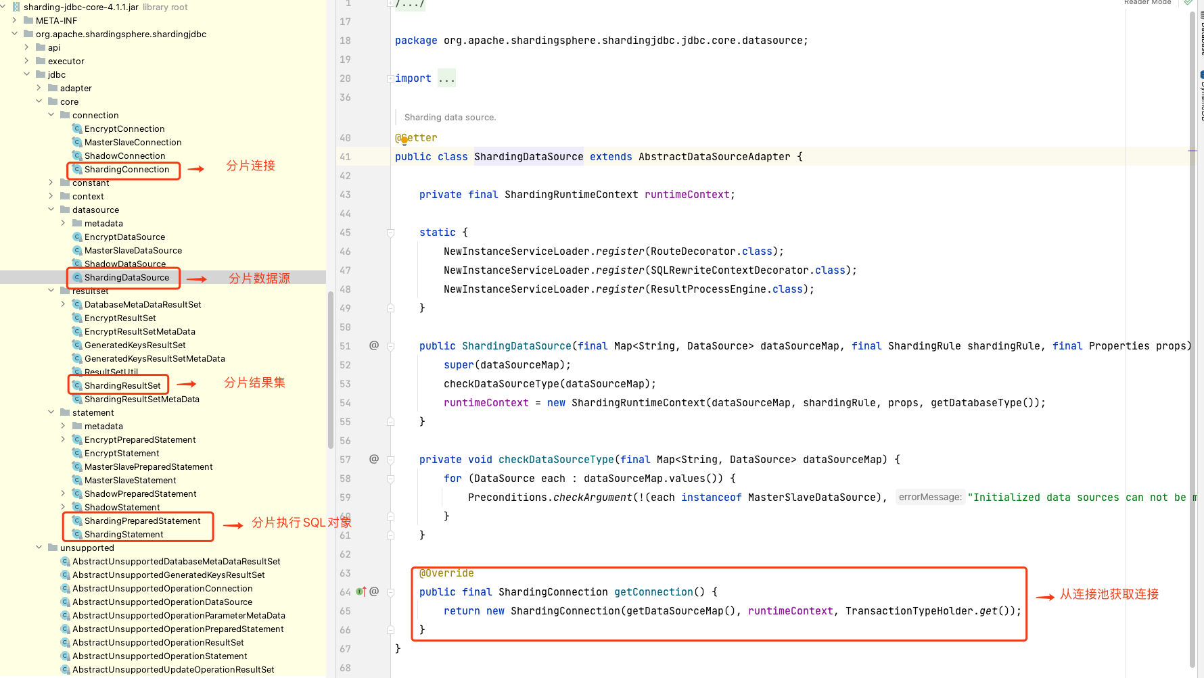
Task: Click the ShardingResultSet class icon
Action: [77, 385]
